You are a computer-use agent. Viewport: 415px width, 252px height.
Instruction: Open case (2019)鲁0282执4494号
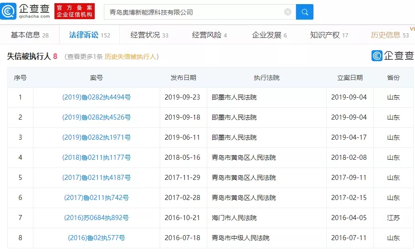point(97,97)
